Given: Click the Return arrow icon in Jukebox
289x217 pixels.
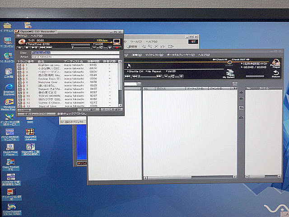Looking at the screenshot, I should 276,74.
